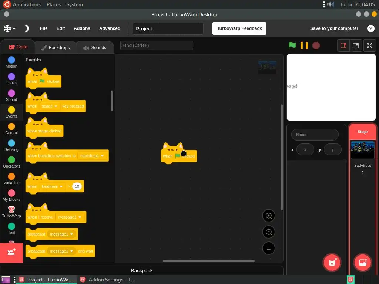The image size is (379, 284).
Task: Reset workspace zoom to default
Action: [269, 248]
